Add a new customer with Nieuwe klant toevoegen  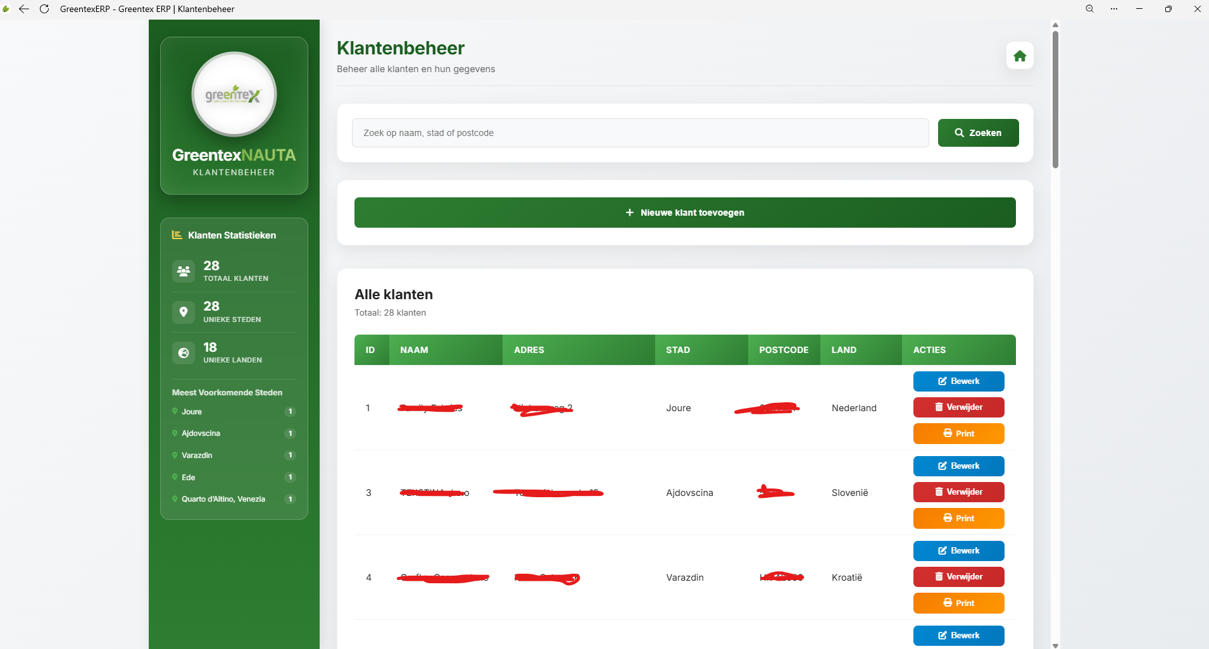click(685, 213)
